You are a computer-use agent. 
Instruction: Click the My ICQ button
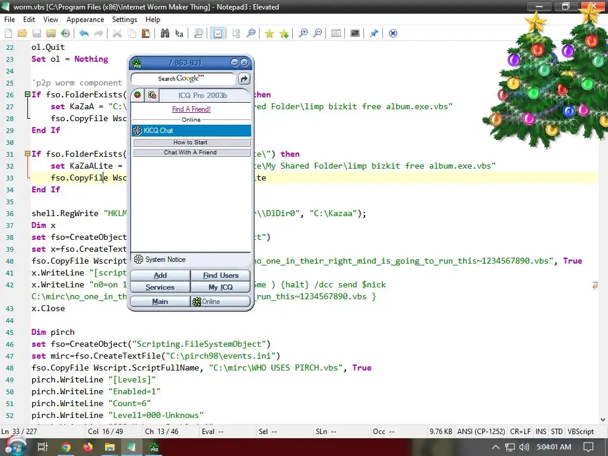(220, 287)
